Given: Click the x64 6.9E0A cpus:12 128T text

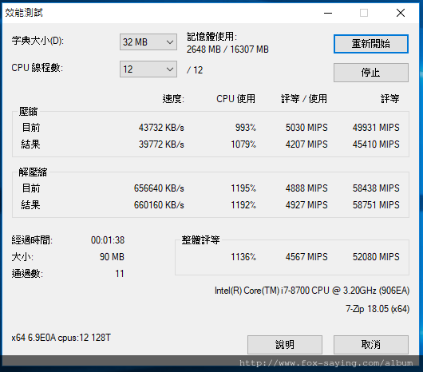Looking at the screenshot, I should coord(61,338).
